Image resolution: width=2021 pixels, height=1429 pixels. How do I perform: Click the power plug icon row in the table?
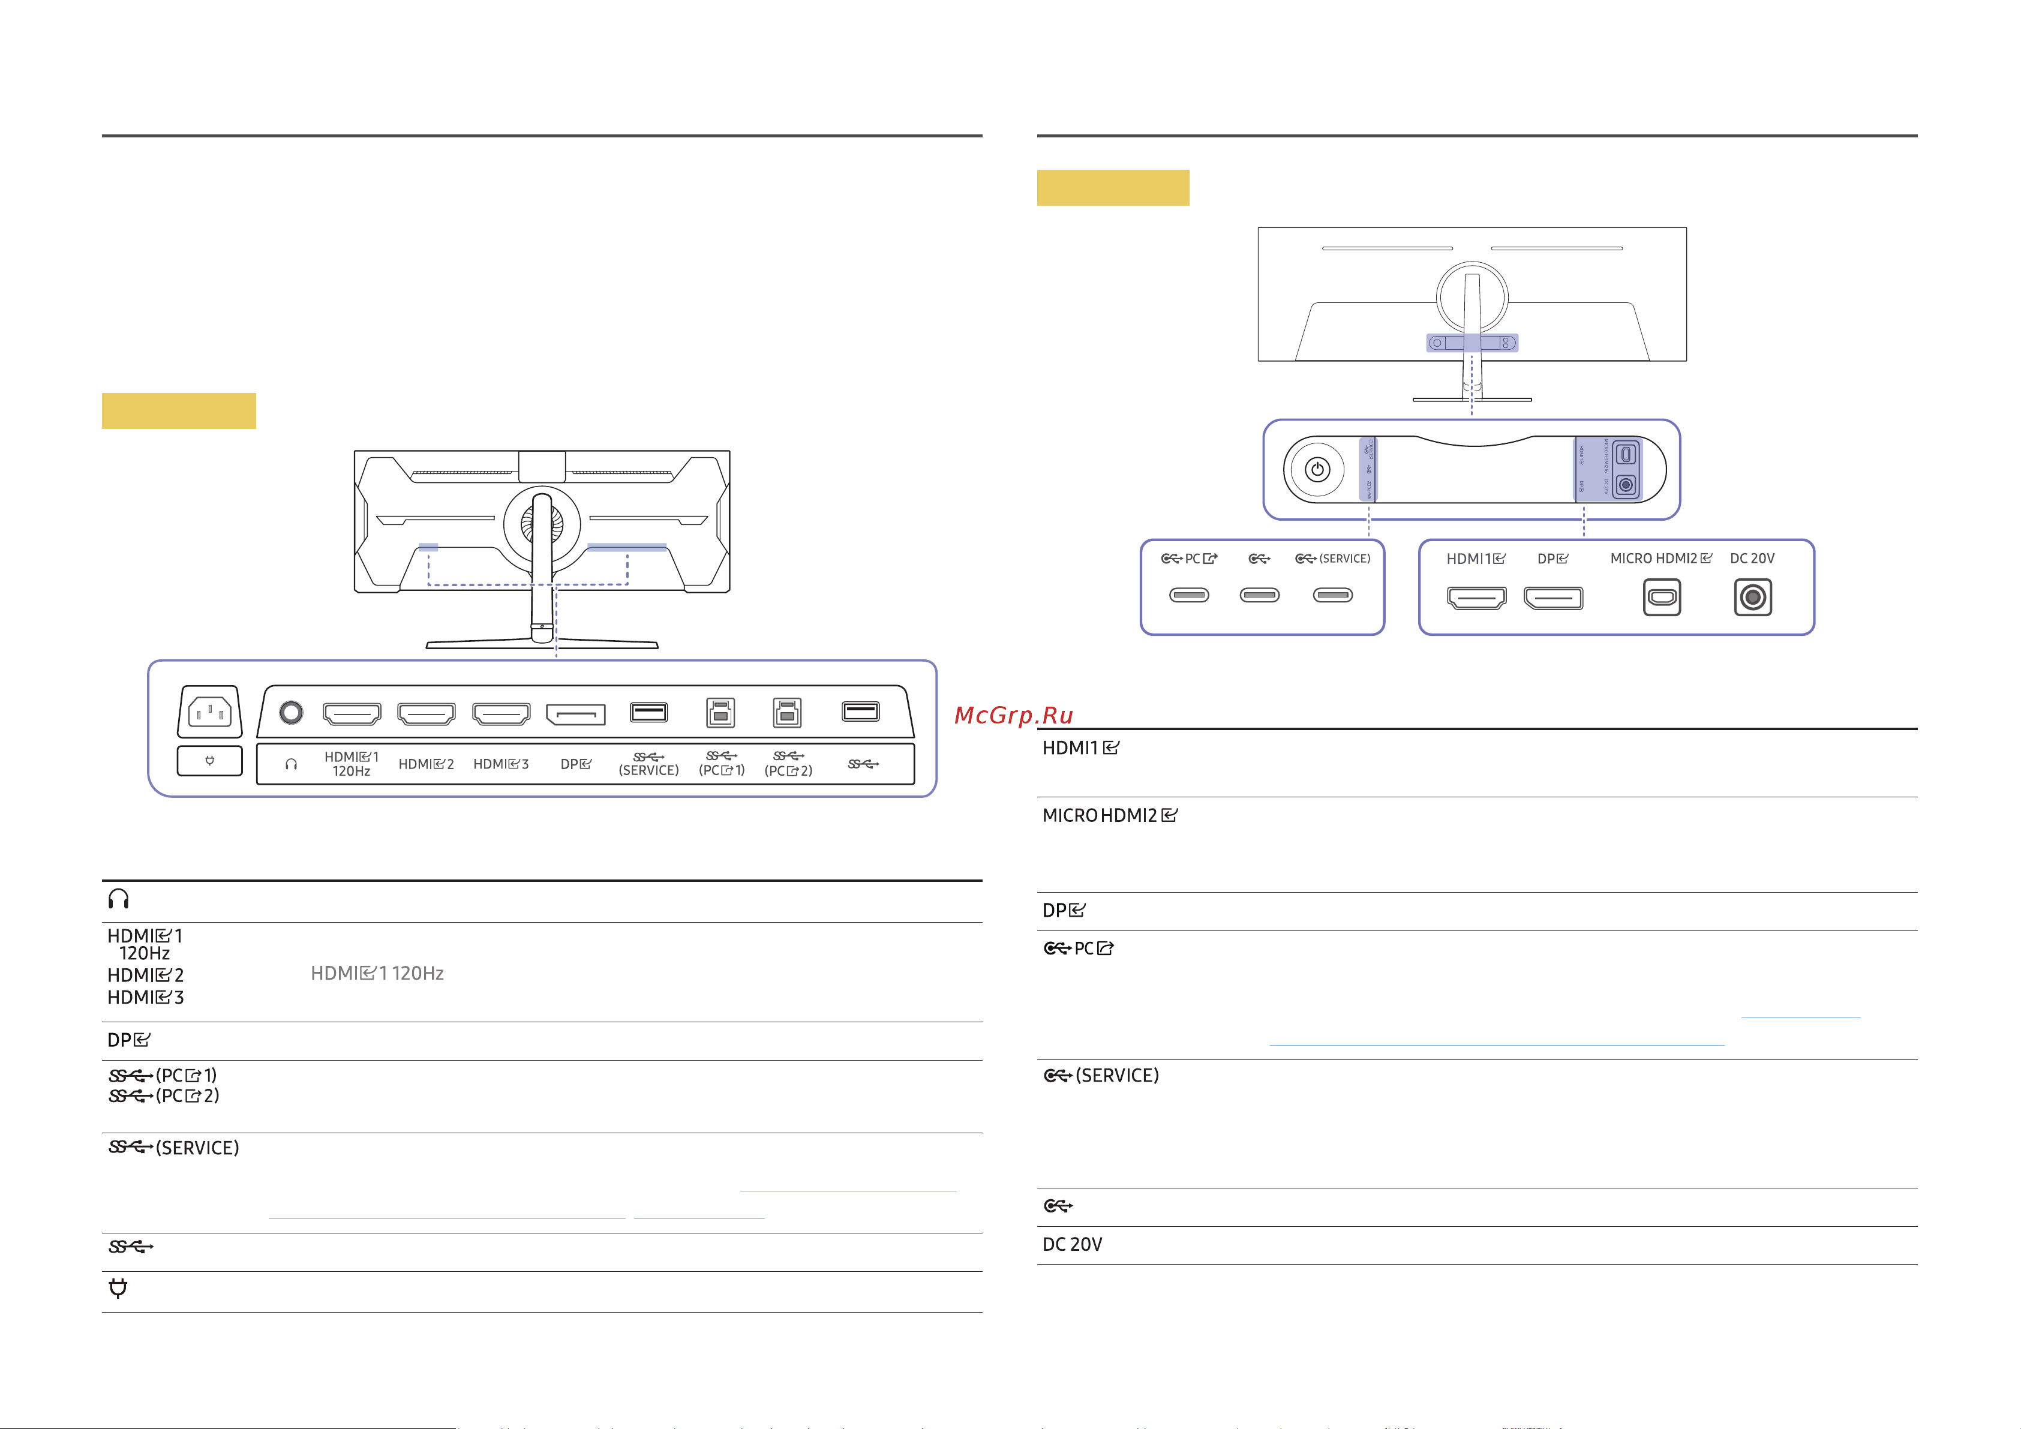click(118, 1288)
